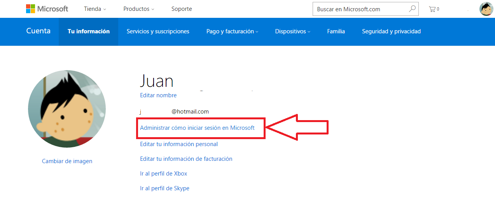Select the Tu información tab
The height and width of the screenshot is (217, 495).
pos(89,31)
